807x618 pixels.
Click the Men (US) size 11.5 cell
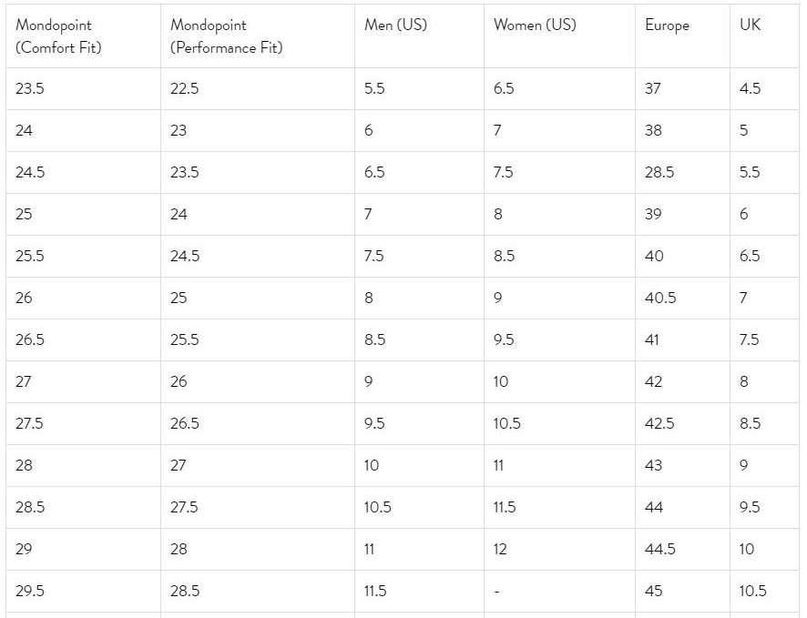pos(375,591)
